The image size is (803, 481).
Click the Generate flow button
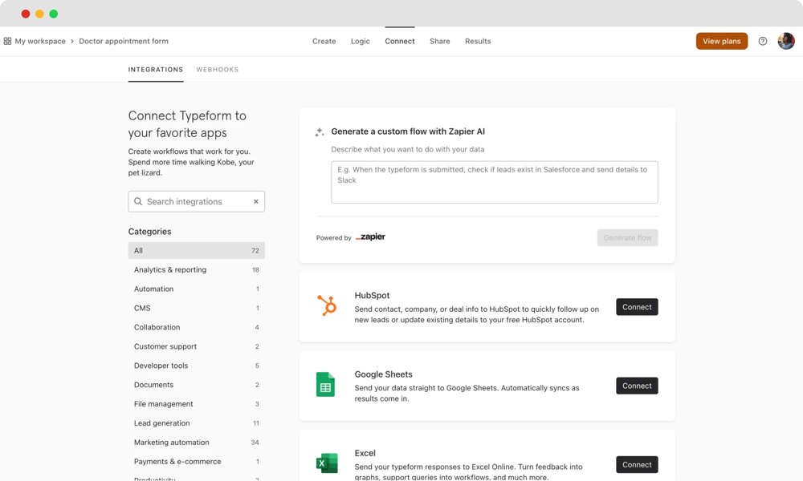tap(627, 237)
